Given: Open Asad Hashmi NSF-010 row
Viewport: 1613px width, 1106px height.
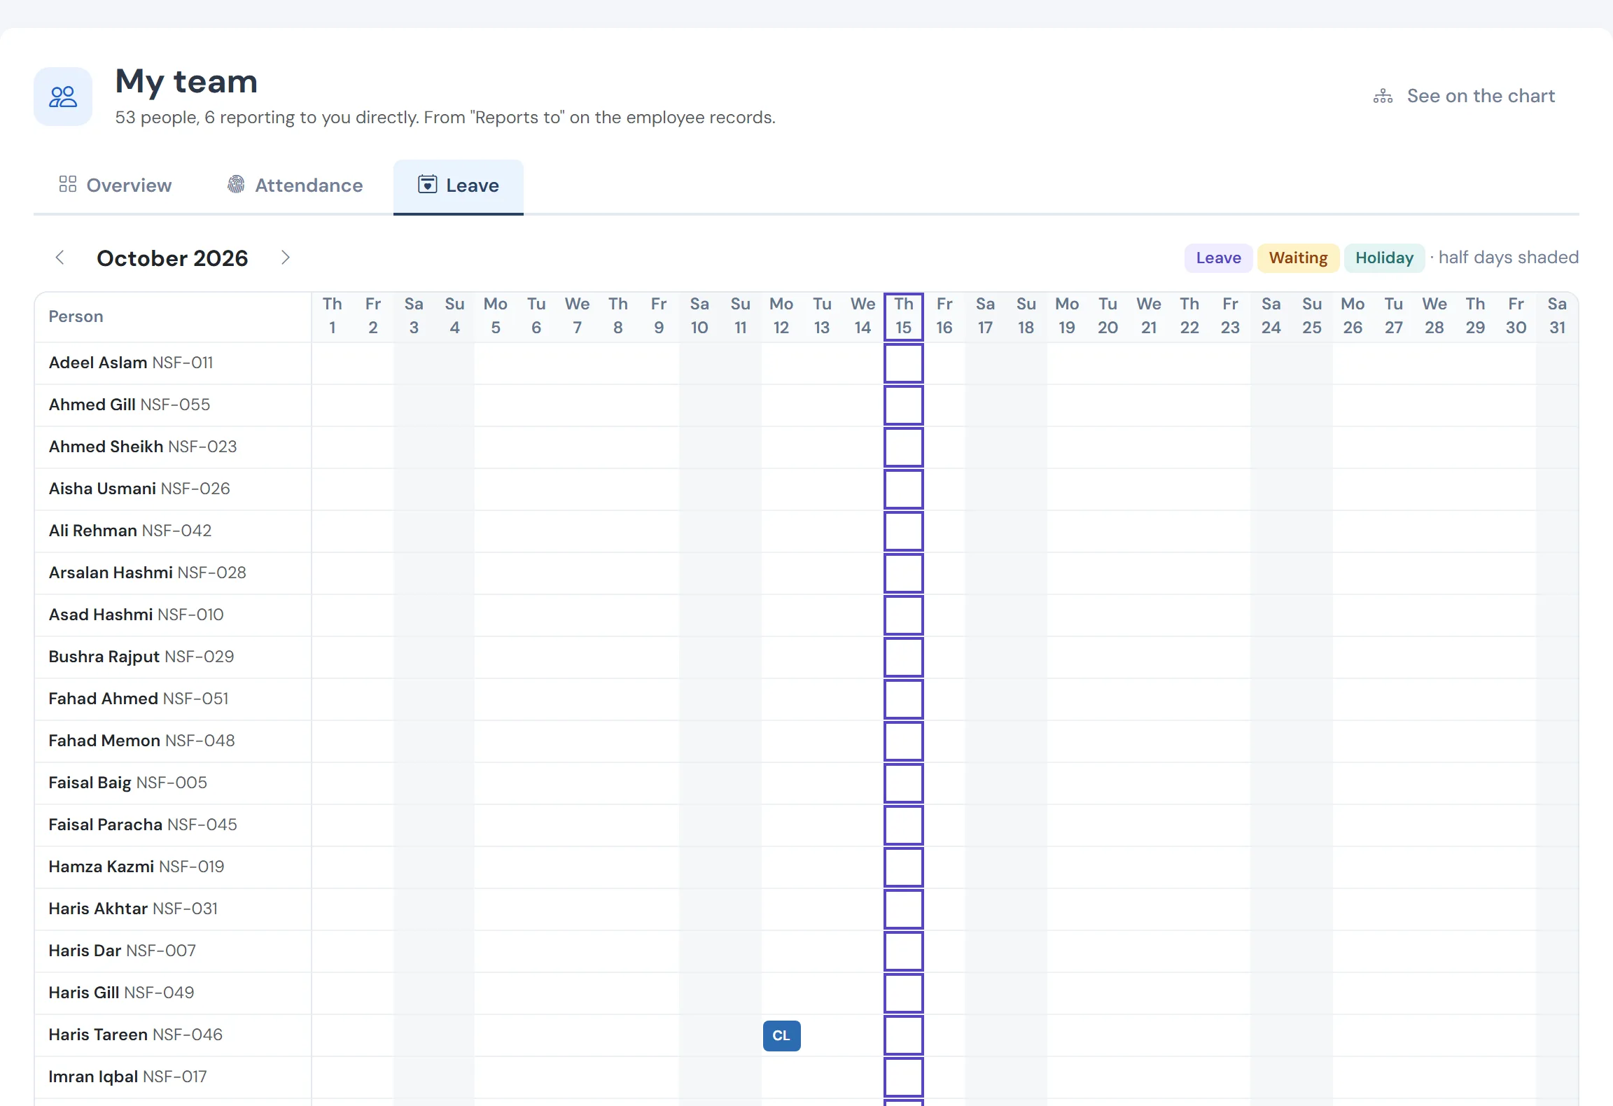Looking at the screenshot, I should click(x=806, y=615).
